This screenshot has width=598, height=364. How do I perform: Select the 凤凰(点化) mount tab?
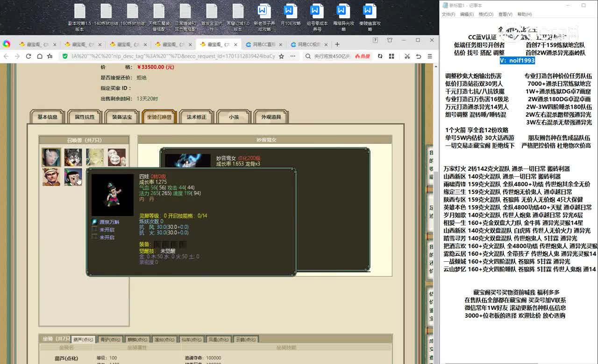[219, 339]
